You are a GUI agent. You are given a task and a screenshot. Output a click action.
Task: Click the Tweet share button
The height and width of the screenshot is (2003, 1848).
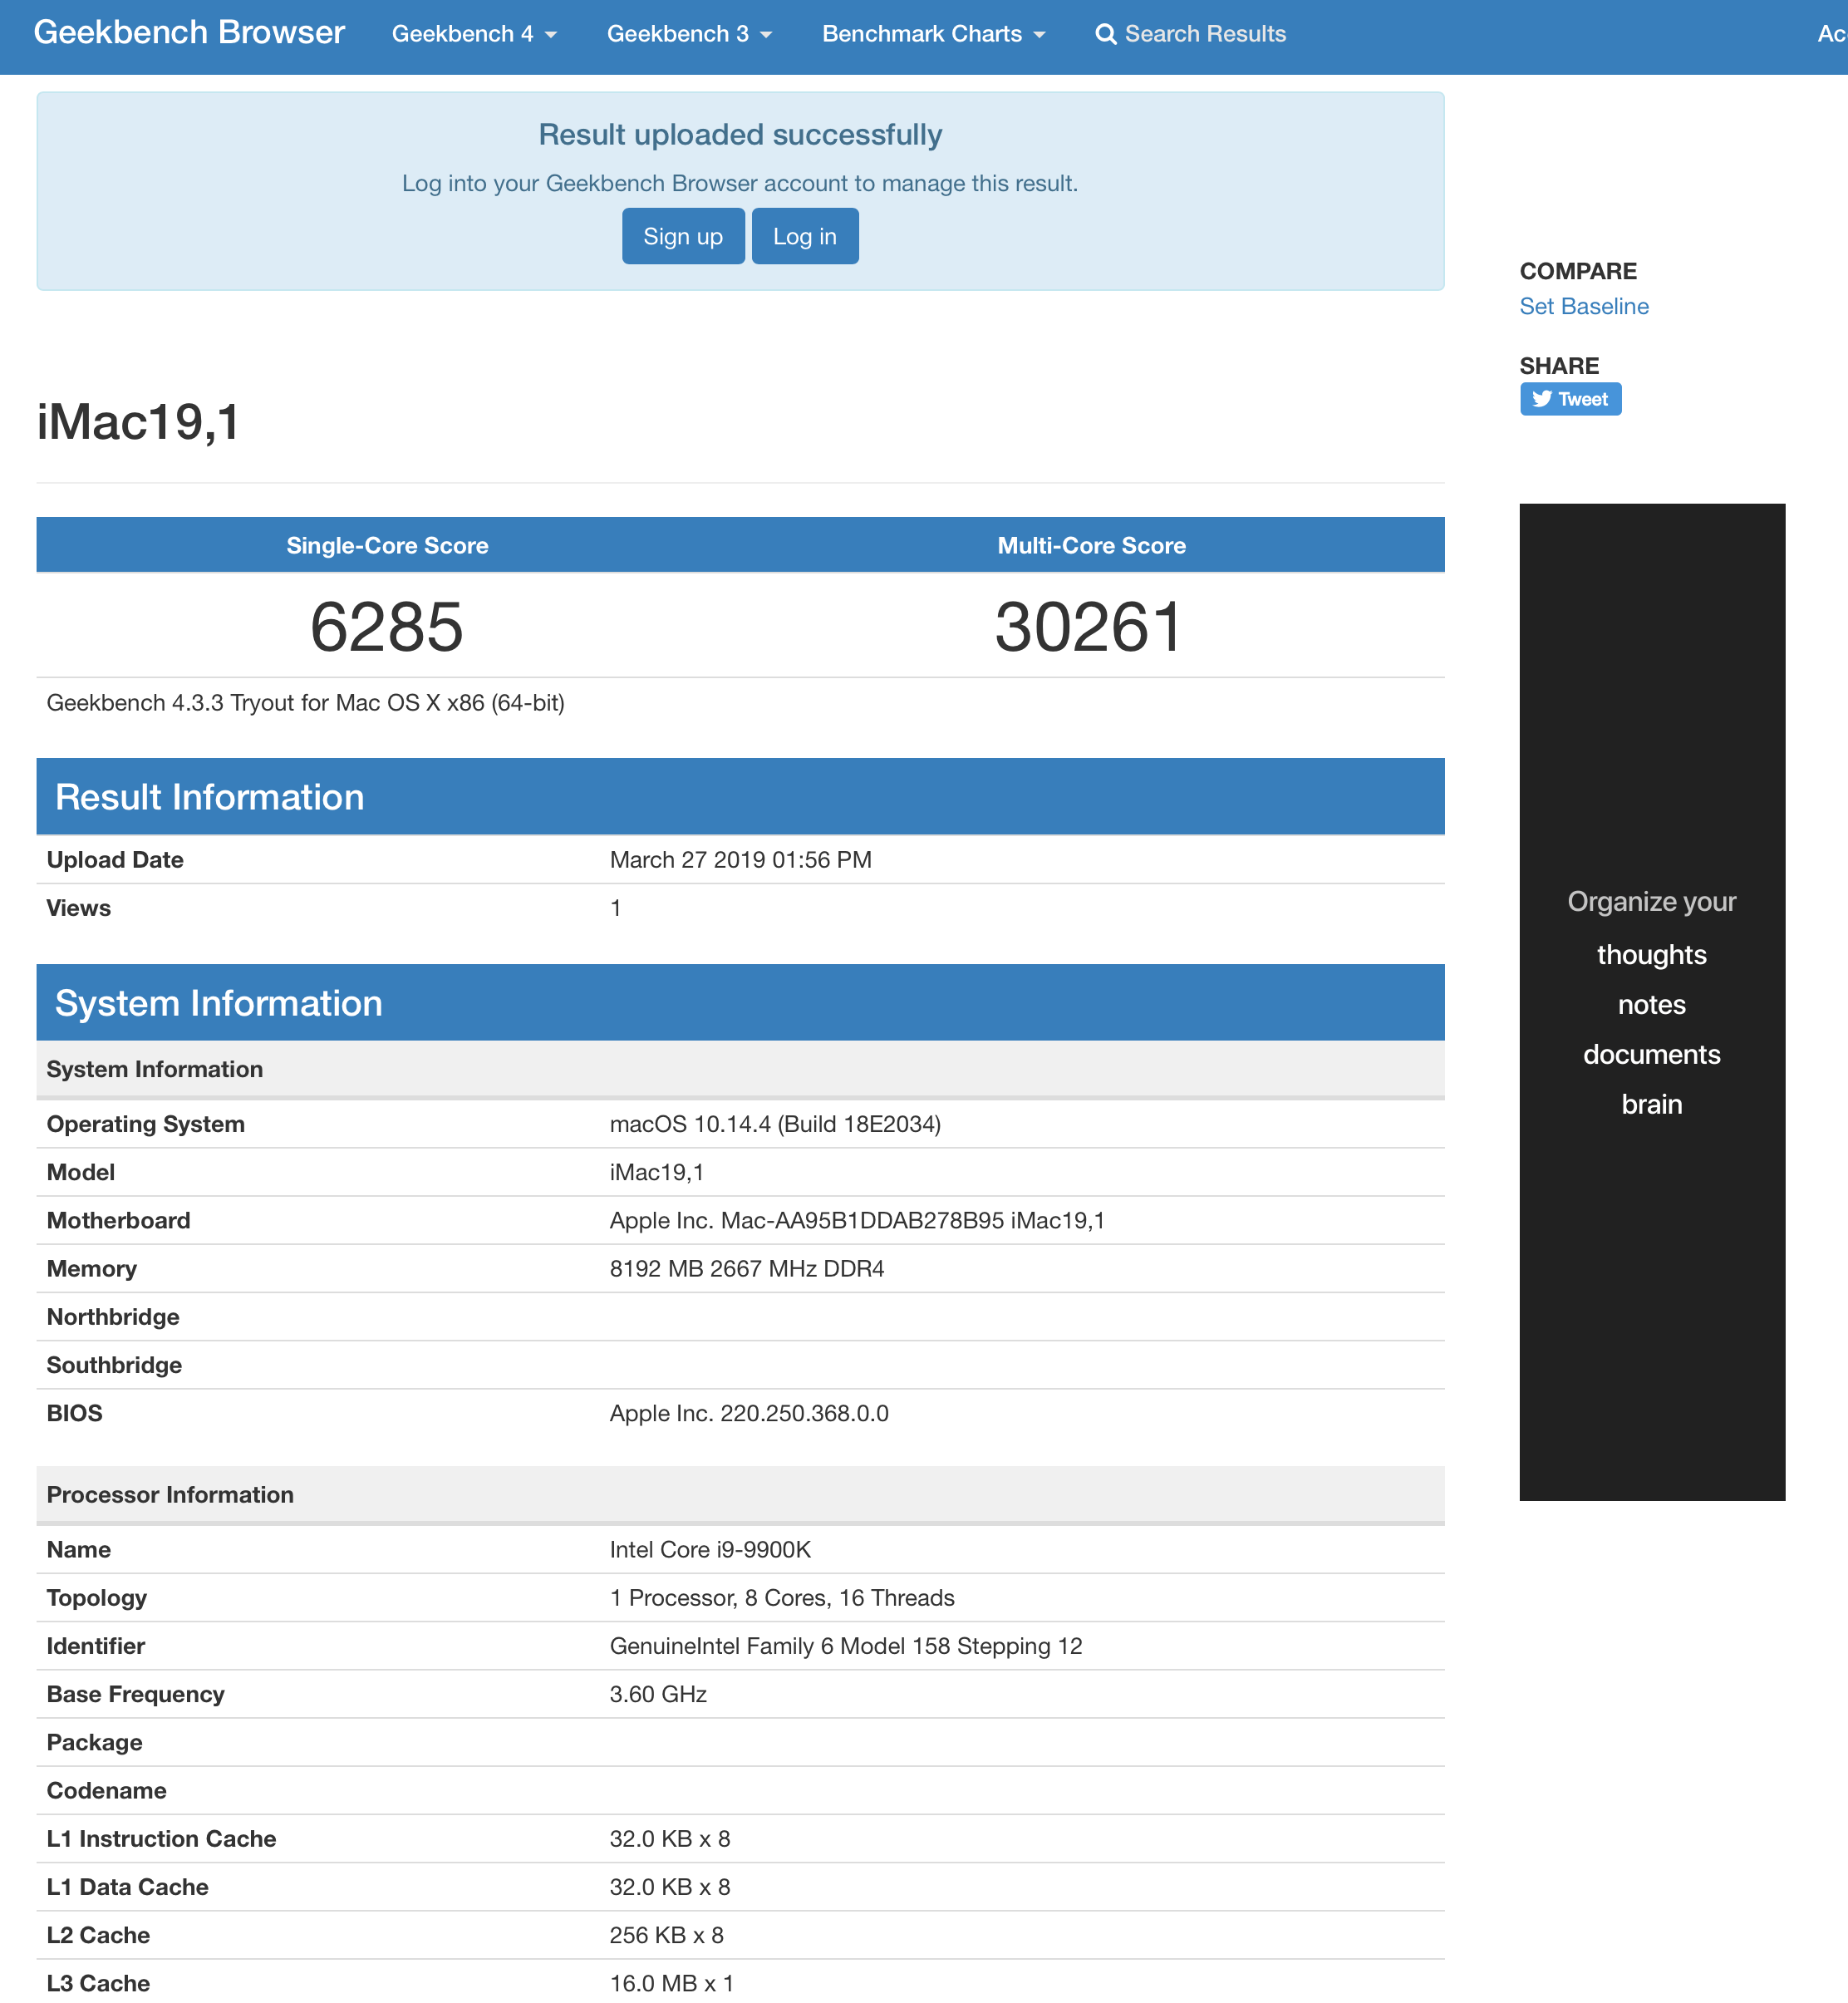[1570, 399]
